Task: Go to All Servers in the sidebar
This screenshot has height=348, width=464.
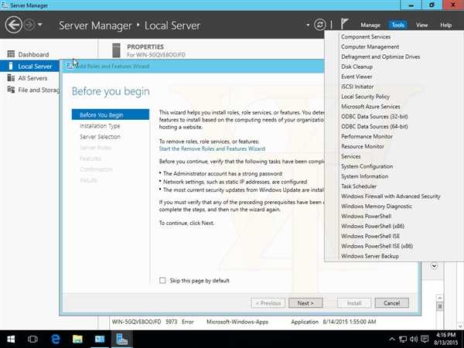Action: (x=32, y=78)
